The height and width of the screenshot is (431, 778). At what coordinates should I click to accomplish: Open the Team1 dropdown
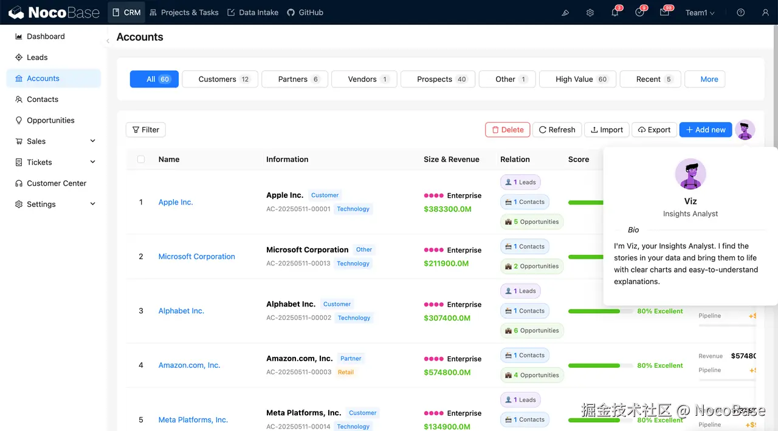coord(700,12)
